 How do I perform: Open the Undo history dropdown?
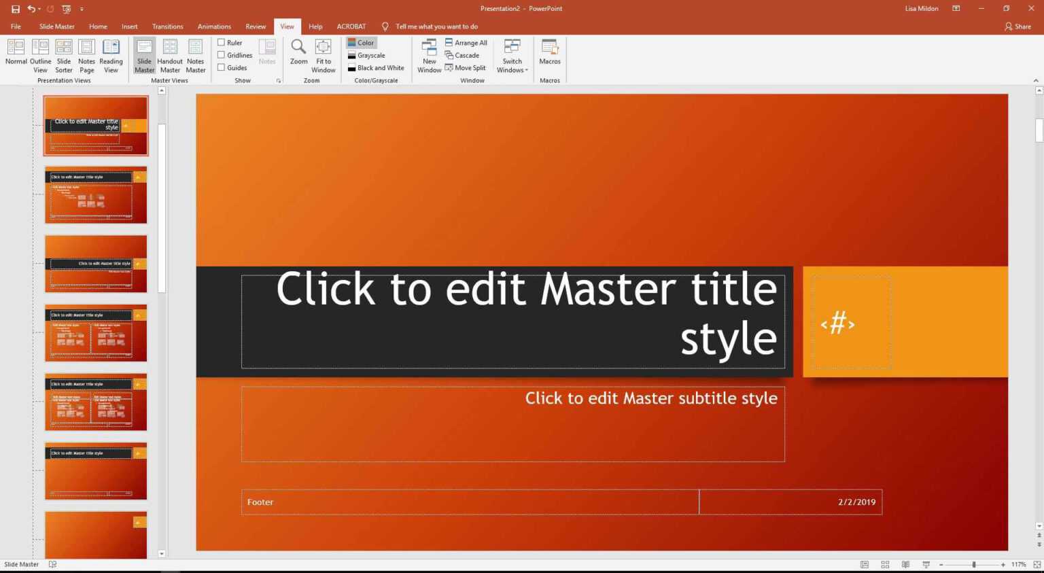[39, 8]
